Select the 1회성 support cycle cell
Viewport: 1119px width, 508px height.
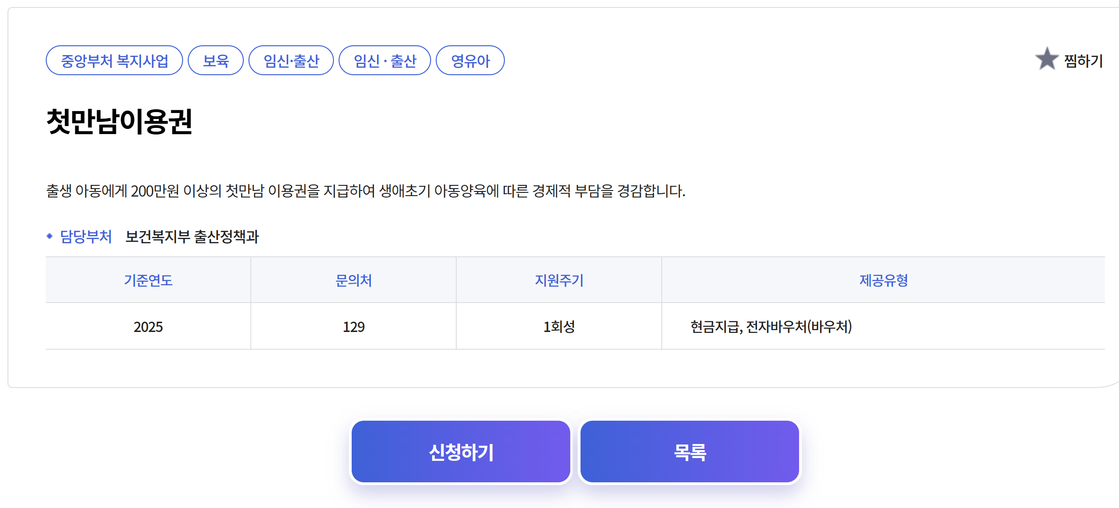(559, 326)
